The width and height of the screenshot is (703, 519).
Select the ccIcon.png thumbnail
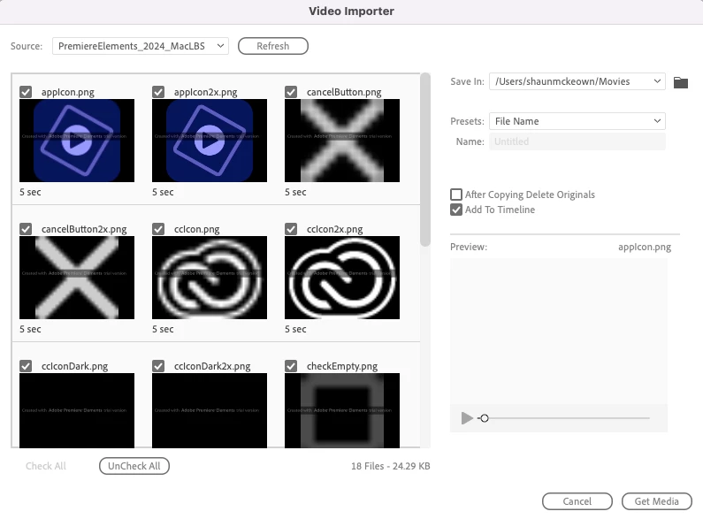click(210, 278)
